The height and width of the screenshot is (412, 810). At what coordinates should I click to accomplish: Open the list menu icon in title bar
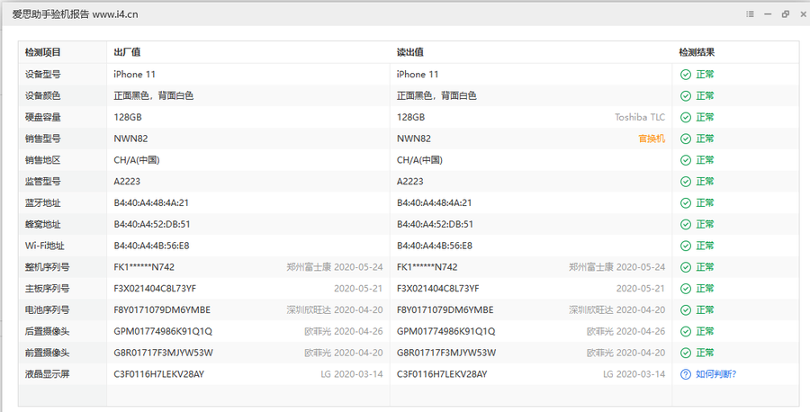click(750, 14)
